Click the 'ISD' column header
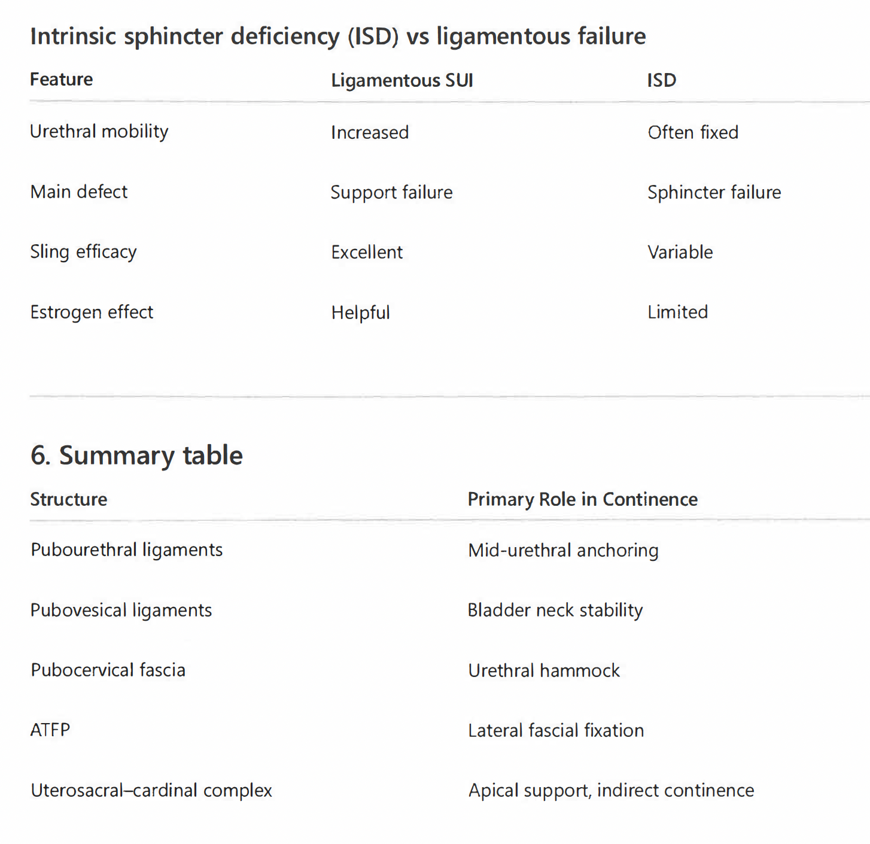This screenshot has width=870, height=844. coord(662,80)
